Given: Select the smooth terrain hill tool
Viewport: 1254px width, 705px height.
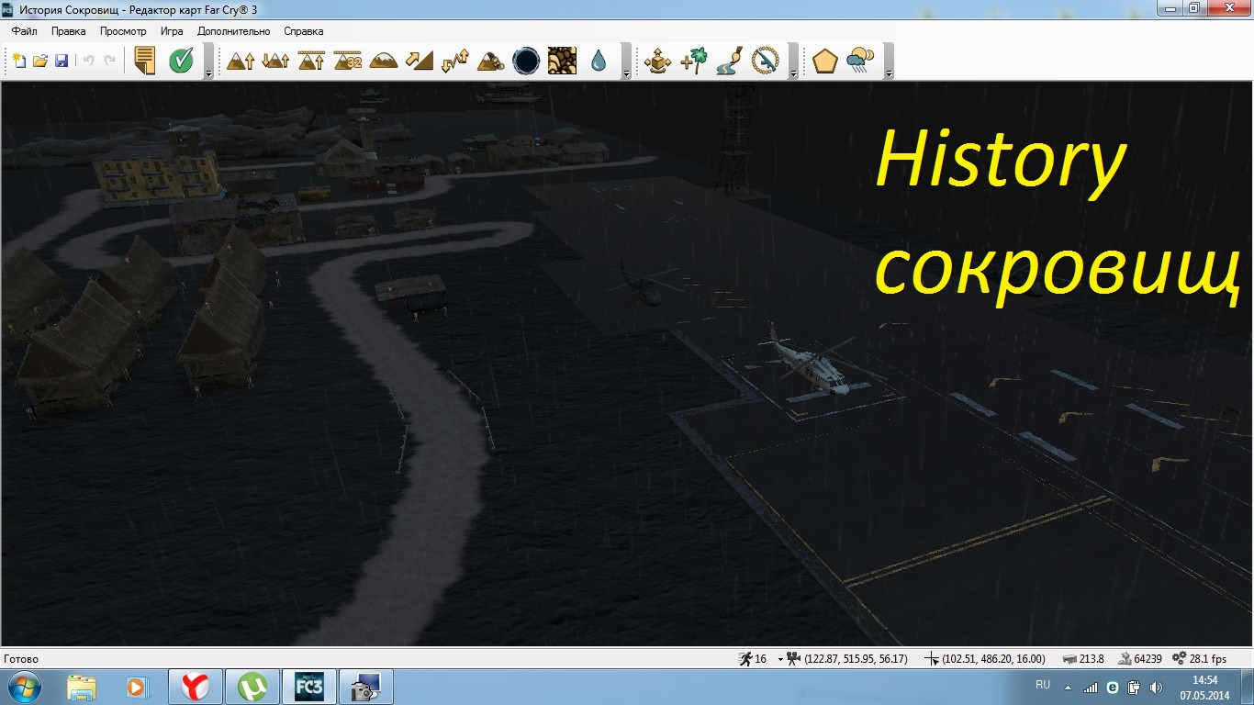Looking at the screenshot, I should pyautogui.click(x=384, y=61).
